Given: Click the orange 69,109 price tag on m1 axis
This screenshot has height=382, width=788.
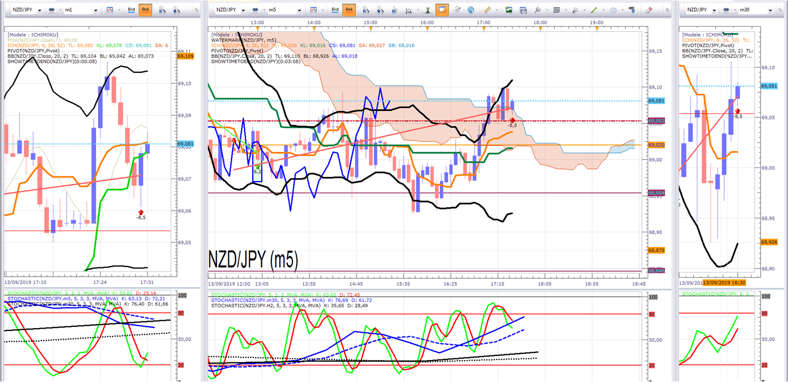Looking at the screenshot, I should [x=185, y=55].
